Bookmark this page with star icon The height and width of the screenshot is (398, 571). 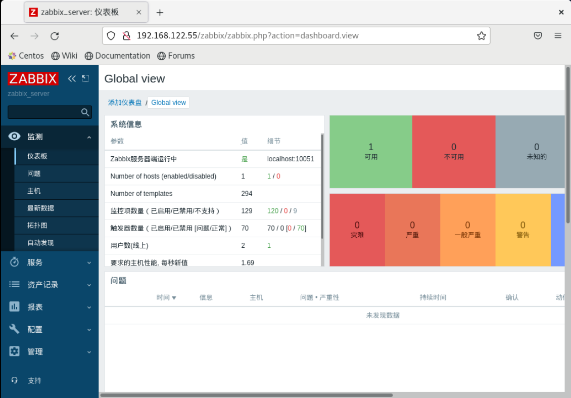[482, 36]
